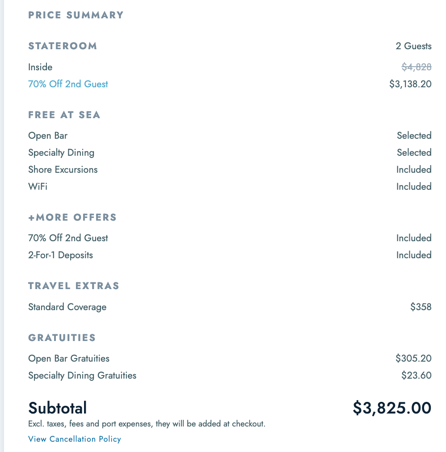Click the Open Bar Gratuities line
This screenshot has height=452, width=446.
[69, 358]
